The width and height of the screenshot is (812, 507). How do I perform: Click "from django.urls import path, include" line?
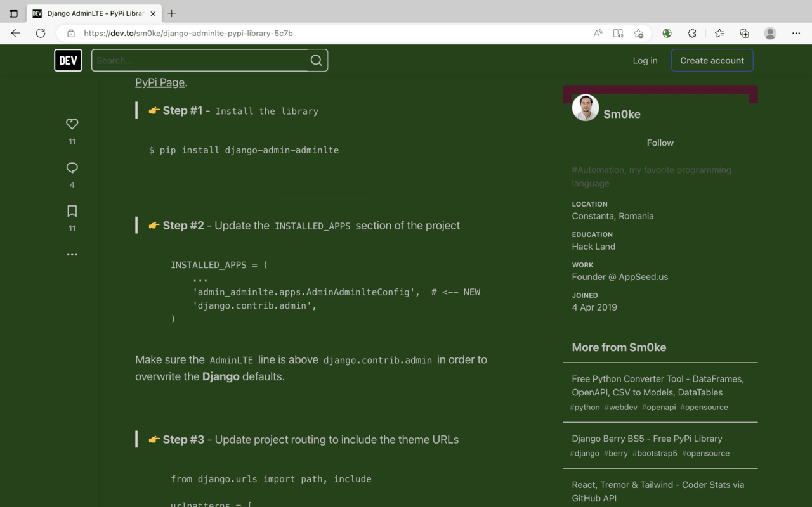271,479
